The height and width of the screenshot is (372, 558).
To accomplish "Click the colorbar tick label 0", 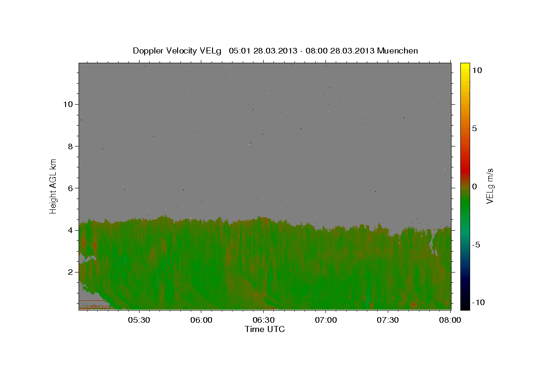I will (474, 186).
